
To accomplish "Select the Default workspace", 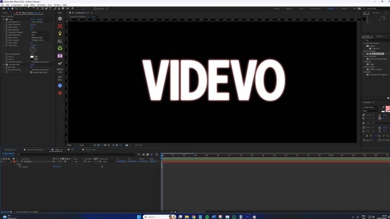I will pos(277,9).
